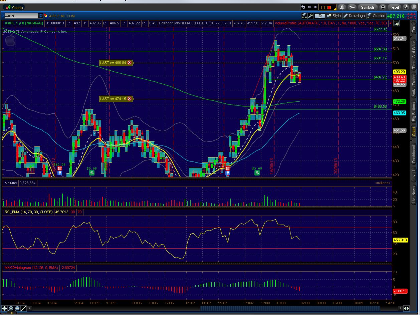Click the AAPL 1 y D [NASDAQ] label

click(x=24, y=23)
